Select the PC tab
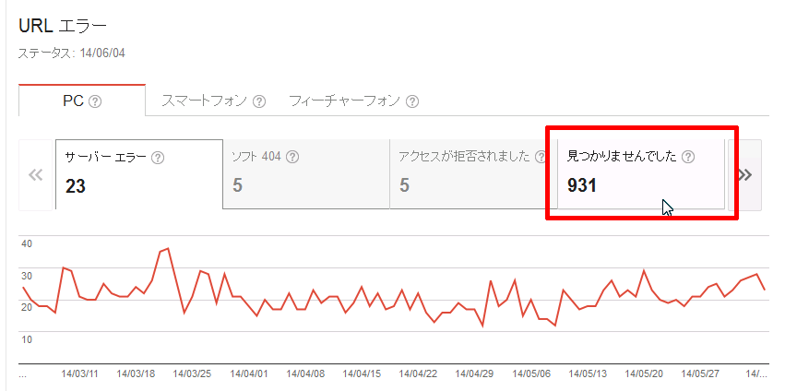 pos(82,101)
